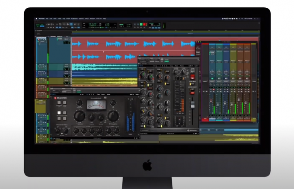Click Reset in Brainworx compressor toolbar
The height and width of the screenshot is (189, 294).
pos(109,94)
